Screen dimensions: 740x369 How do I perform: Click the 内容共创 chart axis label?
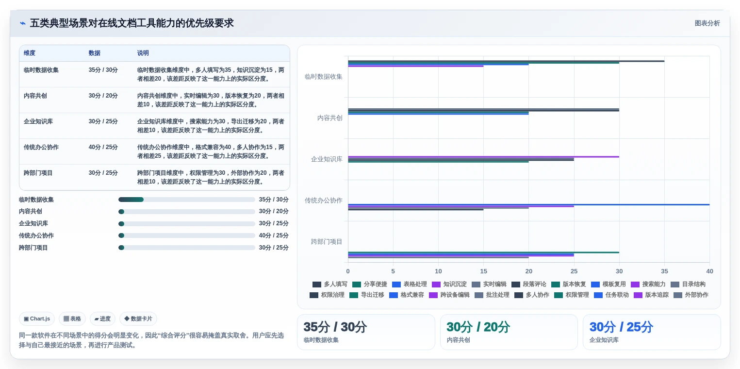tap(329, 118)
